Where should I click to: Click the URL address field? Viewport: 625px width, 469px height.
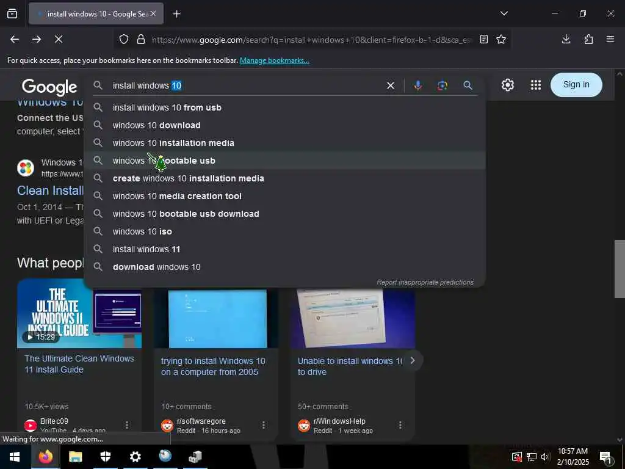(x=311, y=40)
